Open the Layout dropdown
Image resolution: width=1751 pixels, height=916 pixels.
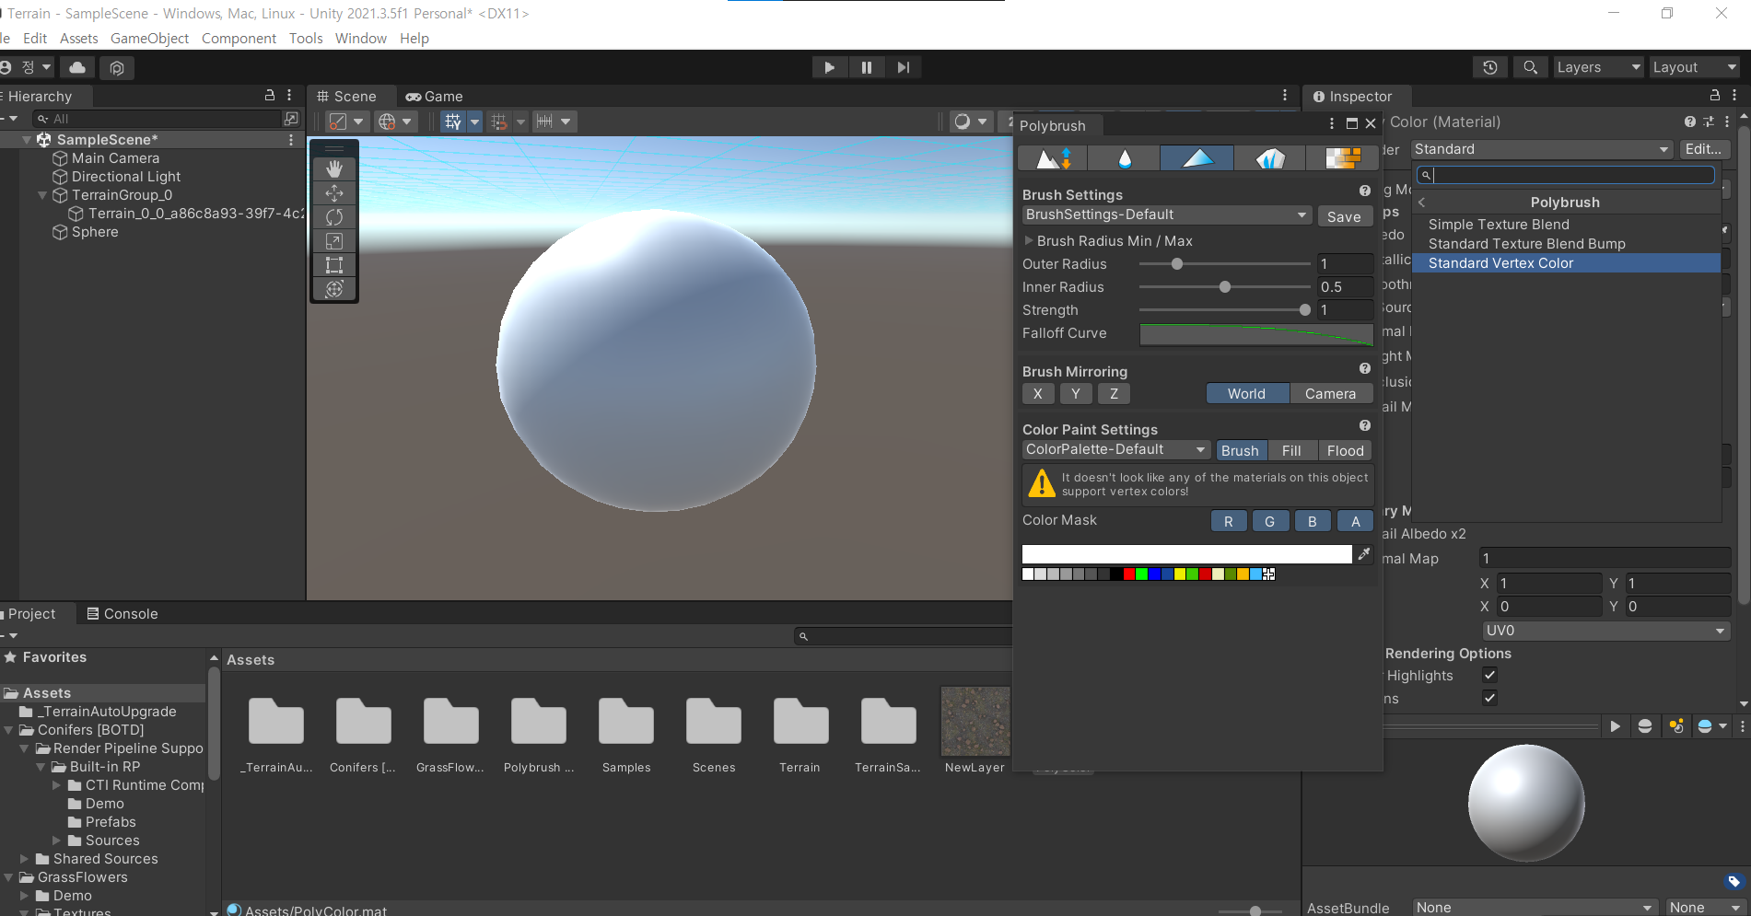(1693, 67)
